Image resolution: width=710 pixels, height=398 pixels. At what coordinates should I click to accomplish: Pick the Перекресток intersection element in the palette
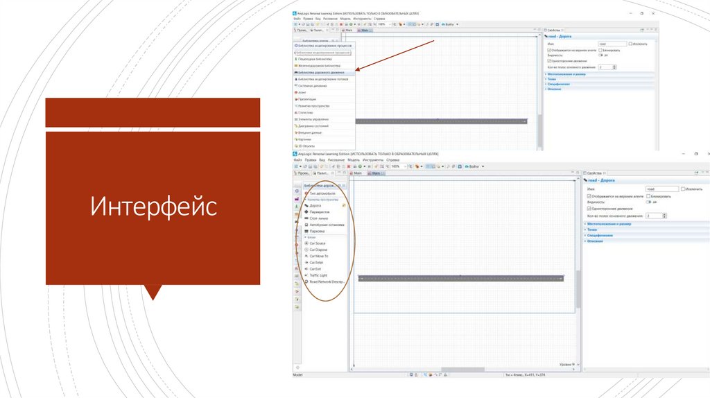[319, 212]
